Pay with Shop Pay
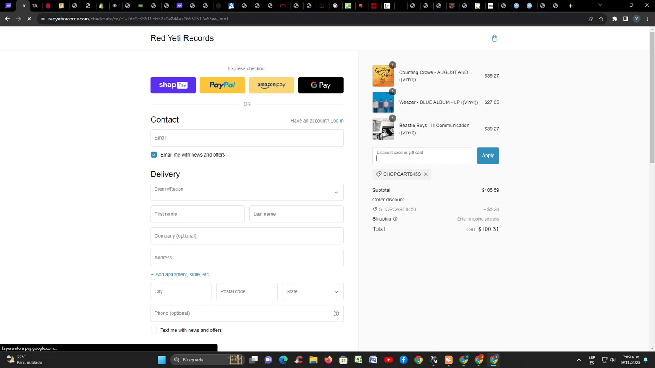The image size is (655, 368). tap(173, 85)
